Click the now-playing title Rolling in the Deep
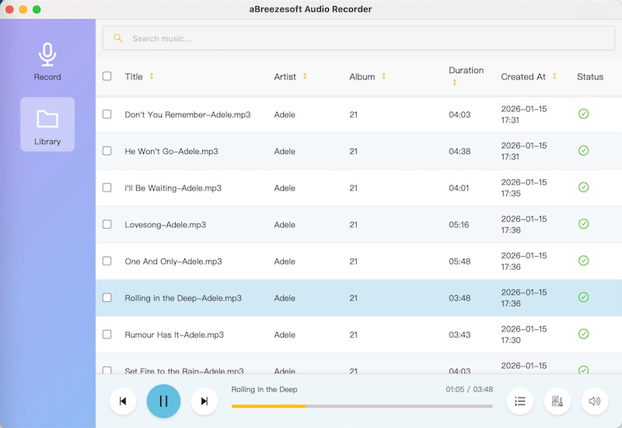This screenshot has height=428, width=622. pos(264,390)
